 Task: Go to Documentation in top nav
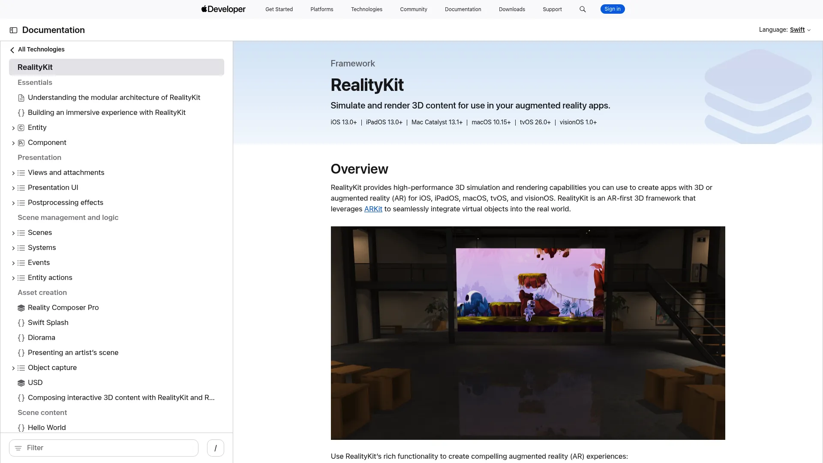tap(463, 9)
